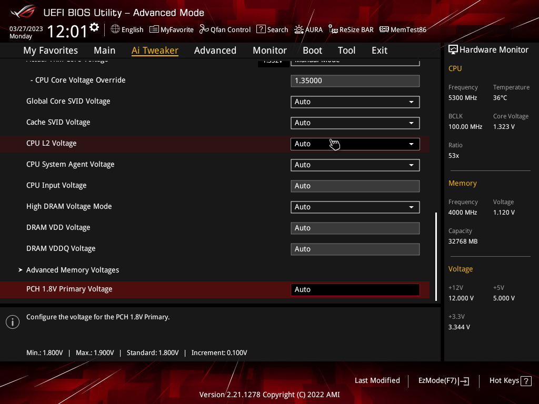Click the 5300 MHz CPU frequency value
This screenshot has width=539, height=404.
(x=462, y=98)
